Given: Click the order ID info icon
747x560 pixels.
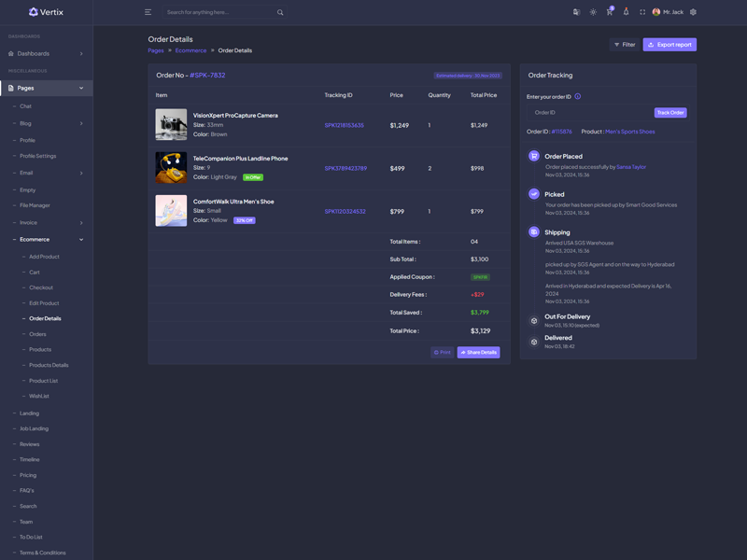Looking at the screenshot, I should 578,97.
